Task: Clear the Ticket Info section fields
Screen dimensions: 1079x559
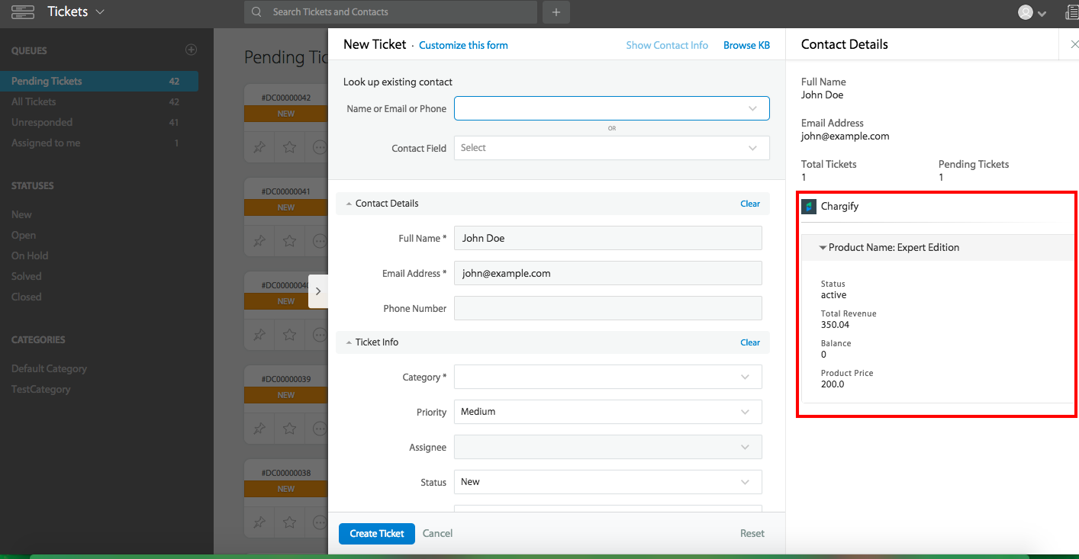Action: pyautogui.click(x=750, y=342)
